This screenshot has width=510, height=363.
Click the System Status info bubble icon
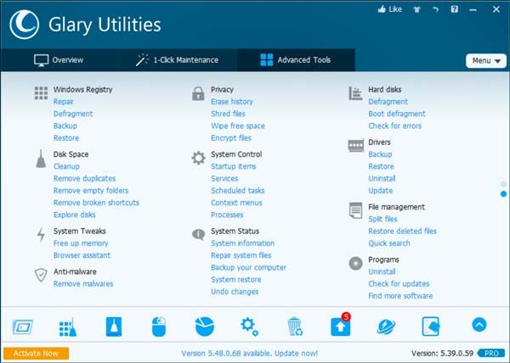[x=198, y=234]
